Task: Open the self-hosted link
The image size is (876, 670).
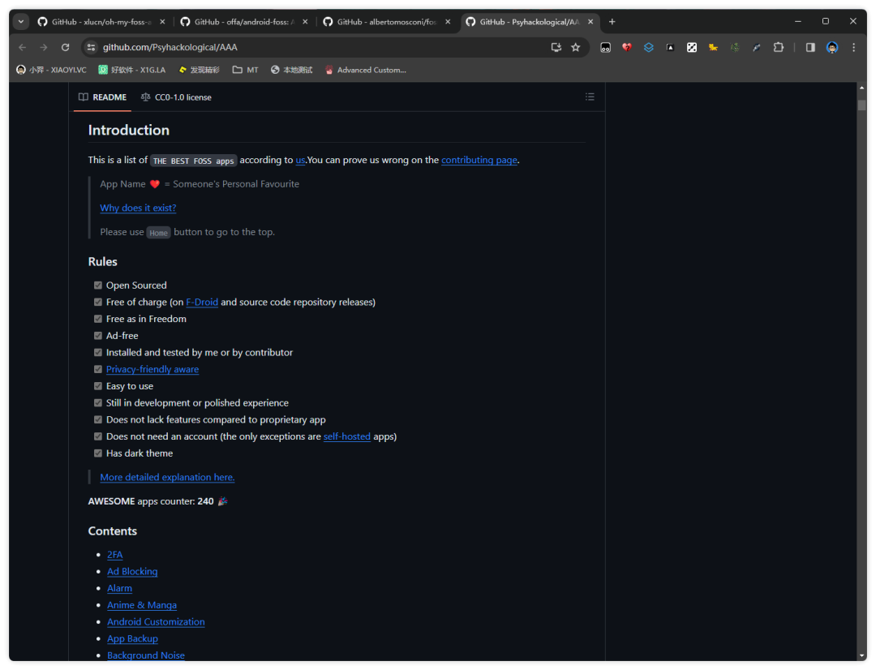Action: click(x=347, y=436)
